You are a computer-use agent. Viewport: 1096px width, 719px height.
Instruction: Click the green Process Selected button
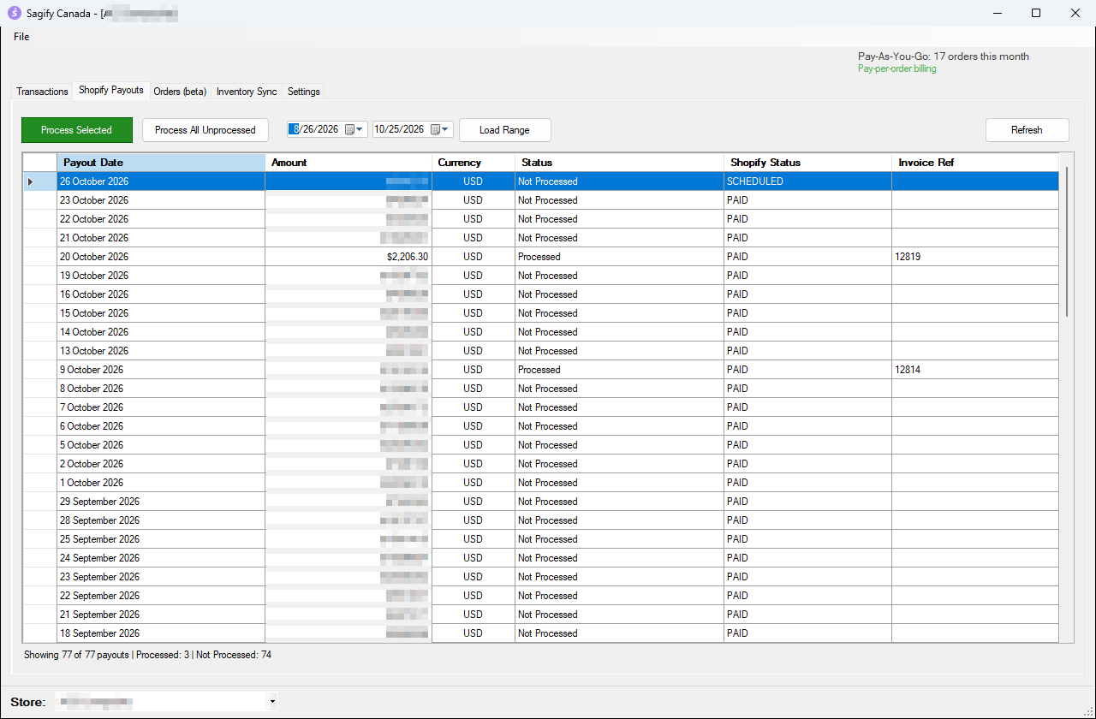tap(77, 130)
